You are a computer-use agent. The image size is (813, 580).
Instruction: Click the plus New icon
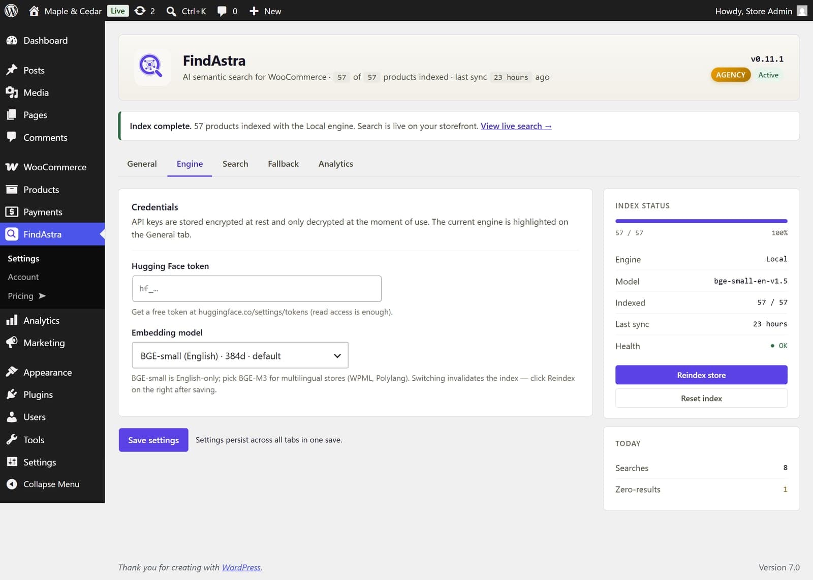click(x=254, y=11)
